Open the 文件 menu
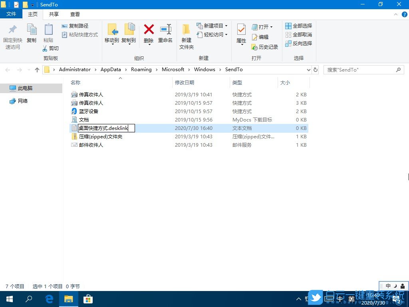This screenshot has width=409, height=307. coord(12,14)
